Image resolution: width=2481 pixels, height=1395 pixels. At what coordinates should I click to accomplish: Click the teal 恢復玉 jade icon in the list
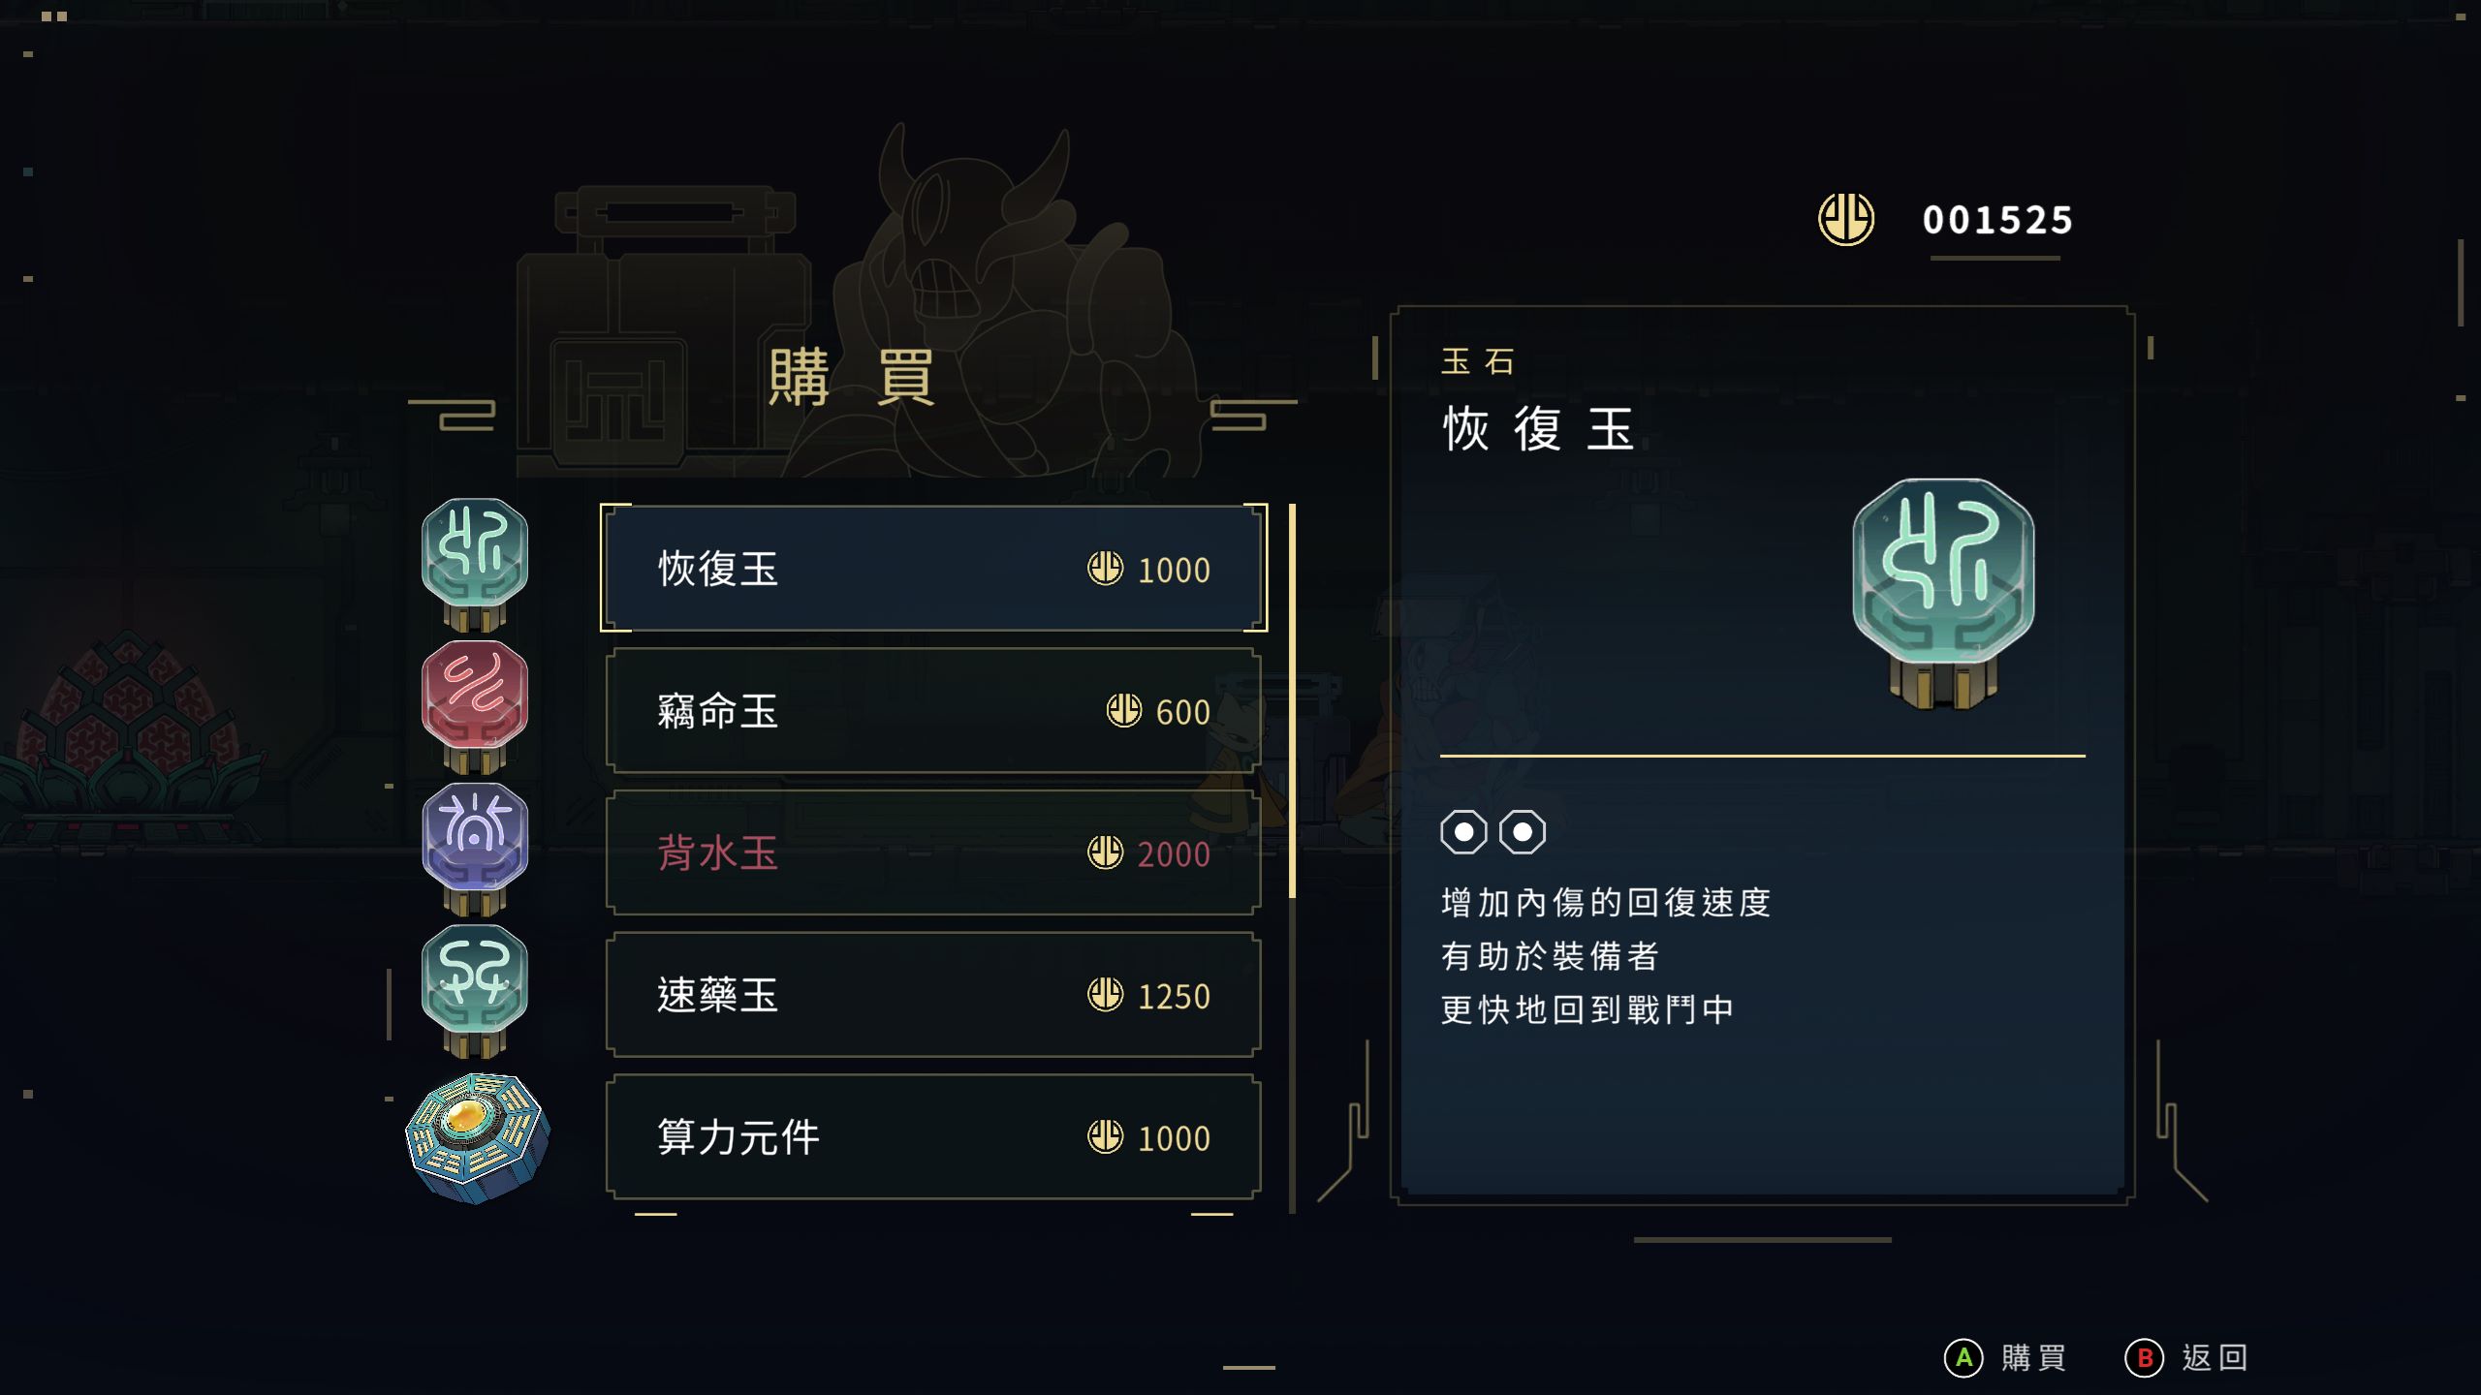pos(475,560)
